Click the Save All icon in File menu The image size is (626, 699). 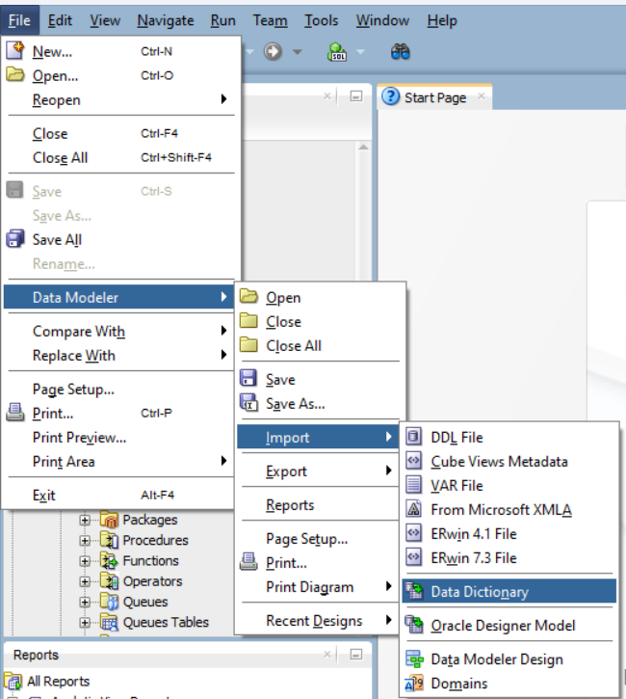[15, 240]
